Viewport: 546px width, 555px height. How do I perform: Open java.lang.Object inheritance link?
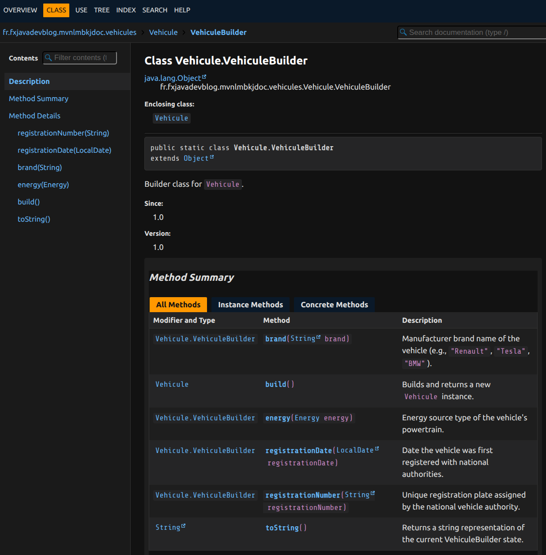click(x=173, y=78)
